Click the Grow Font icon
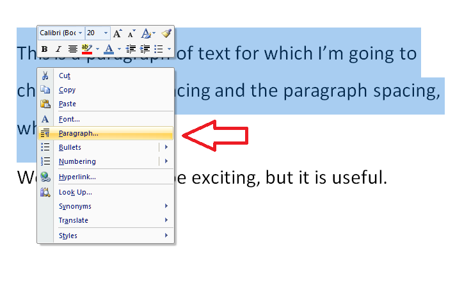 point(118,33)
